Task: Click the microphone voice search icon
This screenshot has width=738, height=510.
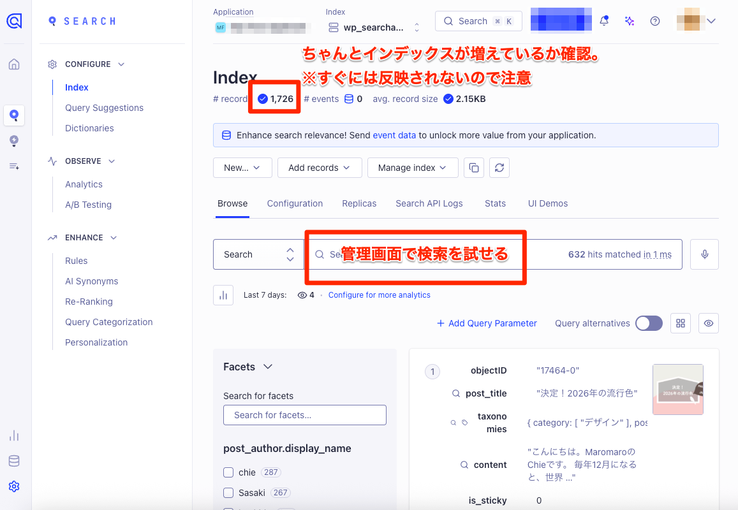Action: tap(705, 254)
